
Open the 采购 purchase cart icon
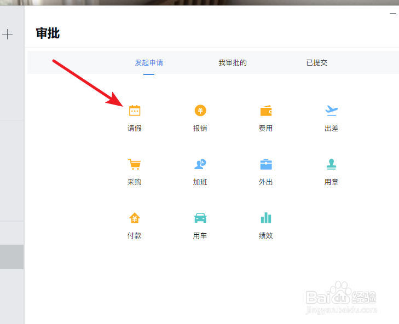(134, 164)
